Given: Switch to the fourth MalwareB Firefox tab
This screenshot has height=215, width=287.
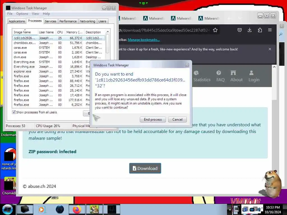Looking at the screenshot, I should [x=209, y=18].
